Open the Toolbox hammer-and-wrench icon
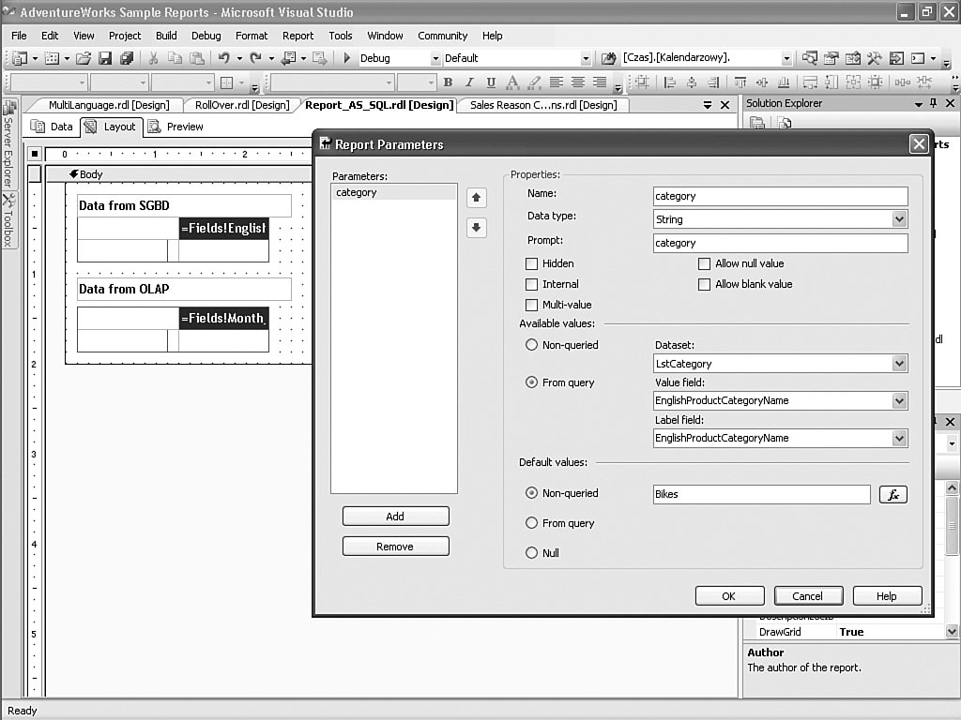 [874, 58]
